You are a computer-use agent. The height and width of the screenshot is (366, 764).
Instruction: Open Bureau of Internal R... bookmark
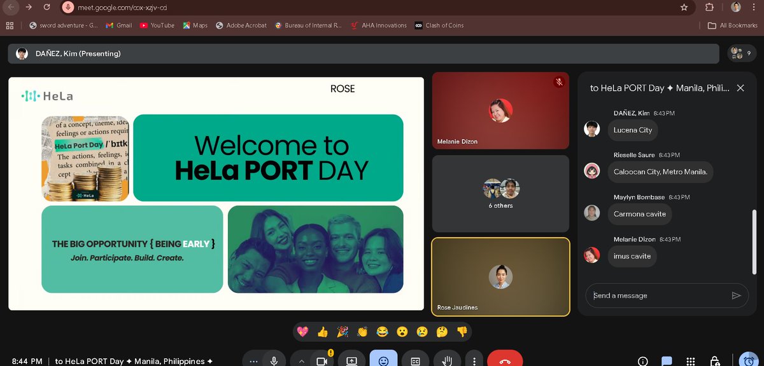click(308, 25)
